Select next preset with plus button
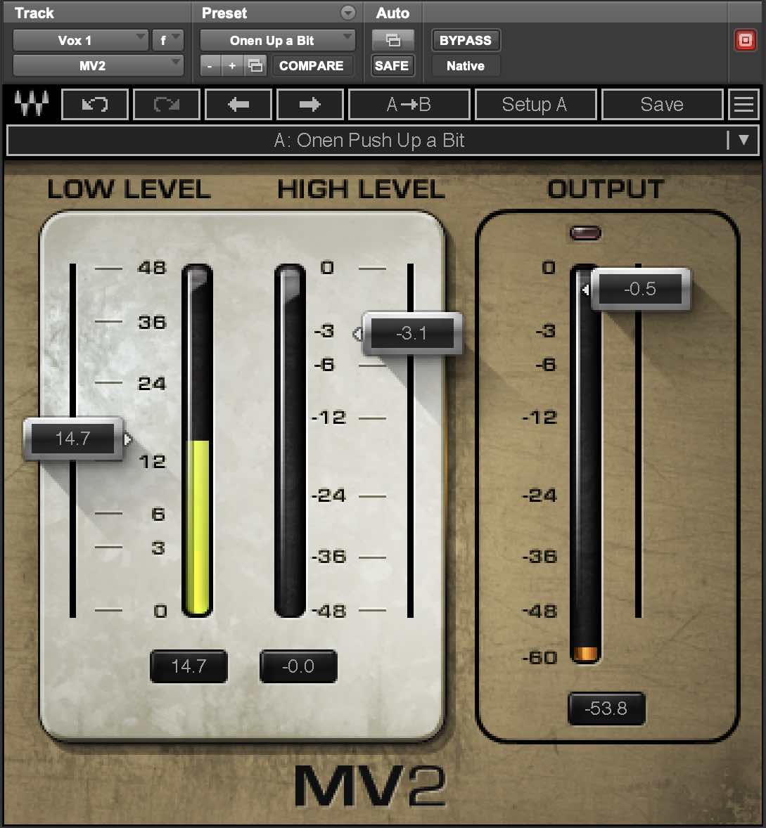766x828 pixels. 232,66
